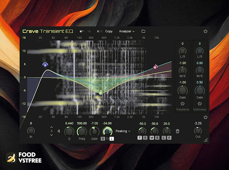229x170 pixels.
Task: Click the Transients M/S value -1.00
Action: coord(182,63)
